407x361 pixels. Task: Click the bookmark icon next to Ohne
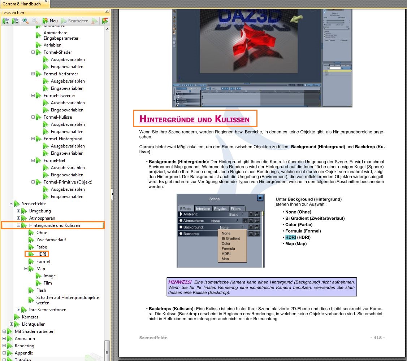coord(31,233)
